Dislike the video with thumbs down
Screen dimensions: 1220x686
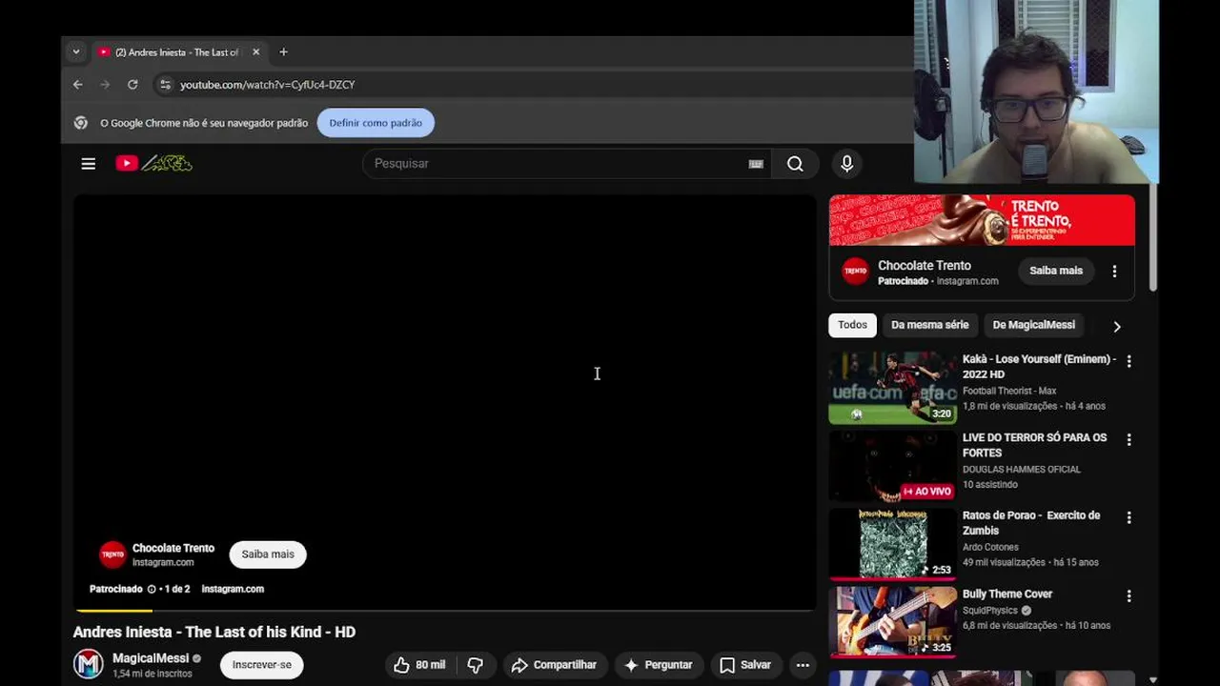point(475,665)
